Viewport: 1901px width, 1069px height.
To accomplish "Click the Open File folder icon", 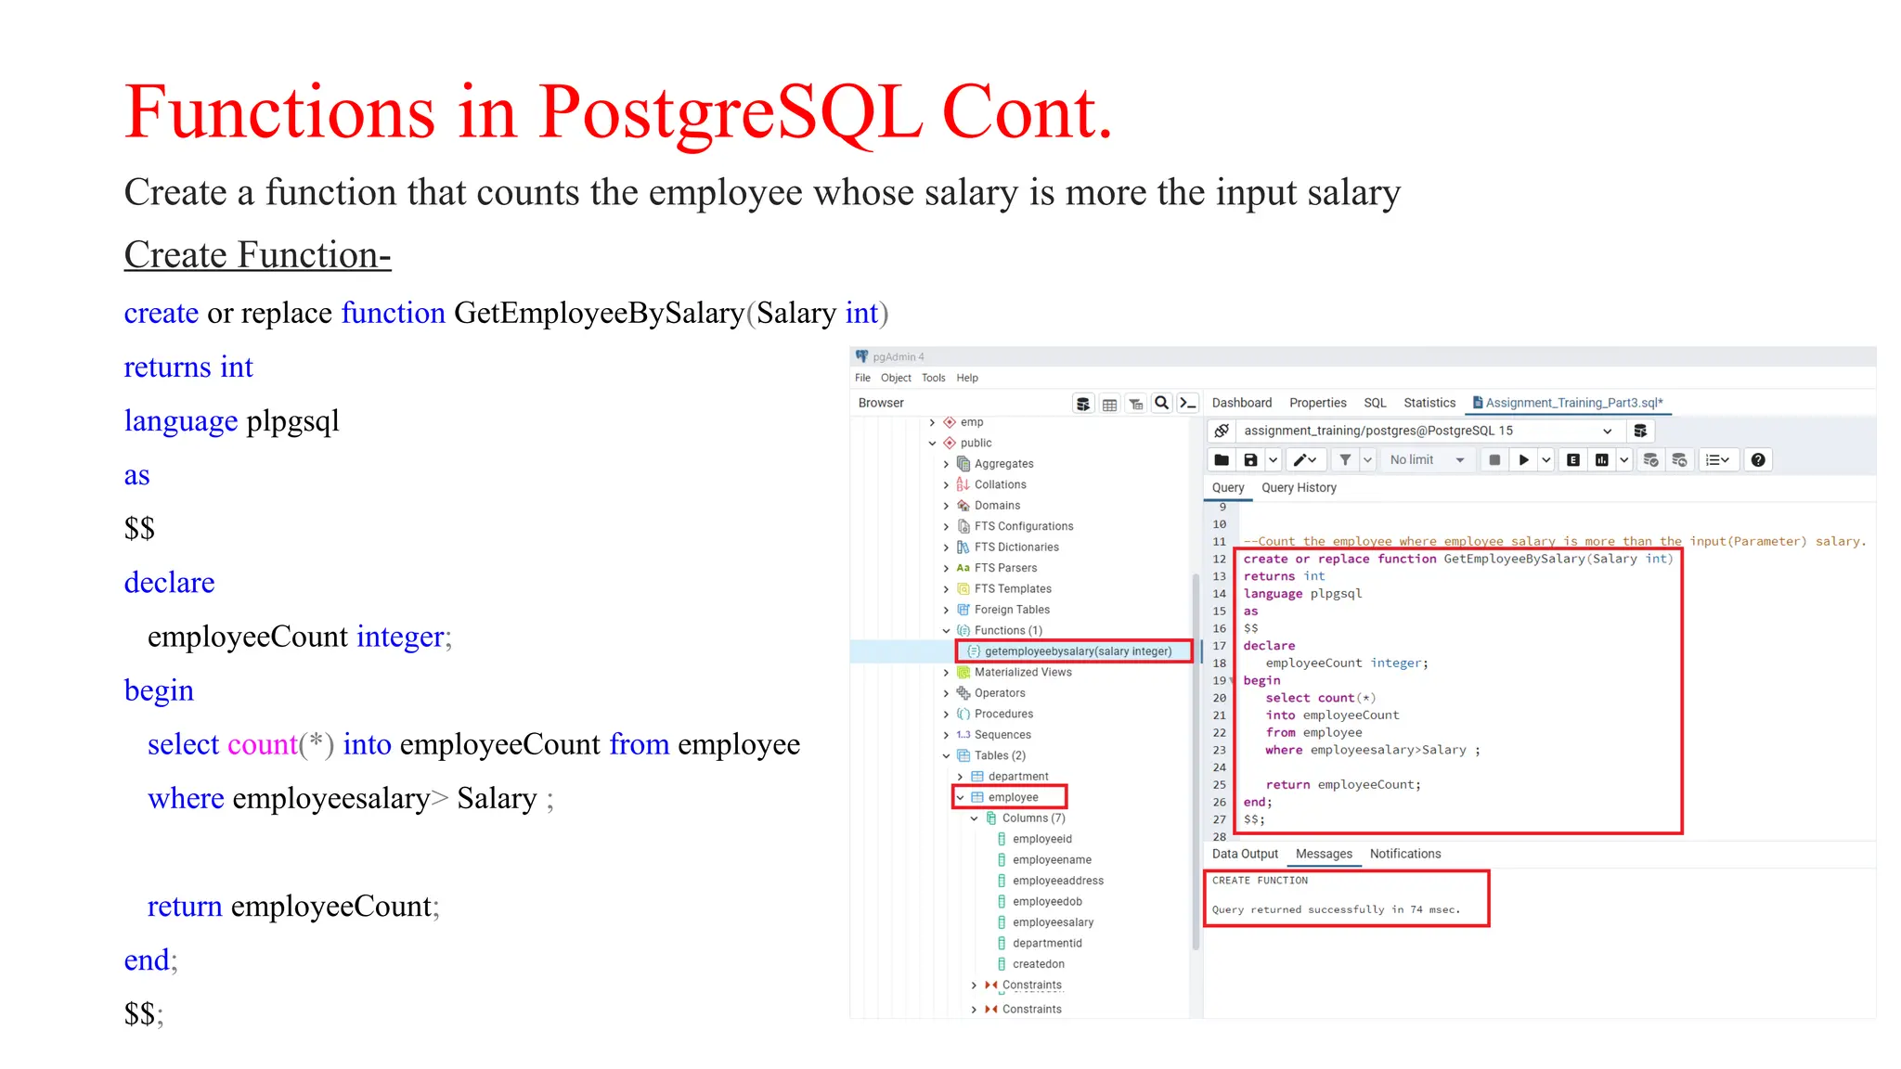I will 1222,460.
